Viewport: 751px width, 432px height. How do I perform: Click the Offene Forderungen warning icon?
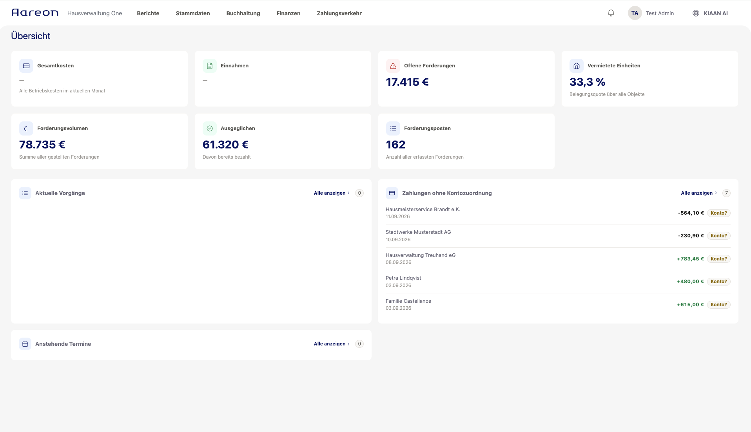(x=393, y=66)
